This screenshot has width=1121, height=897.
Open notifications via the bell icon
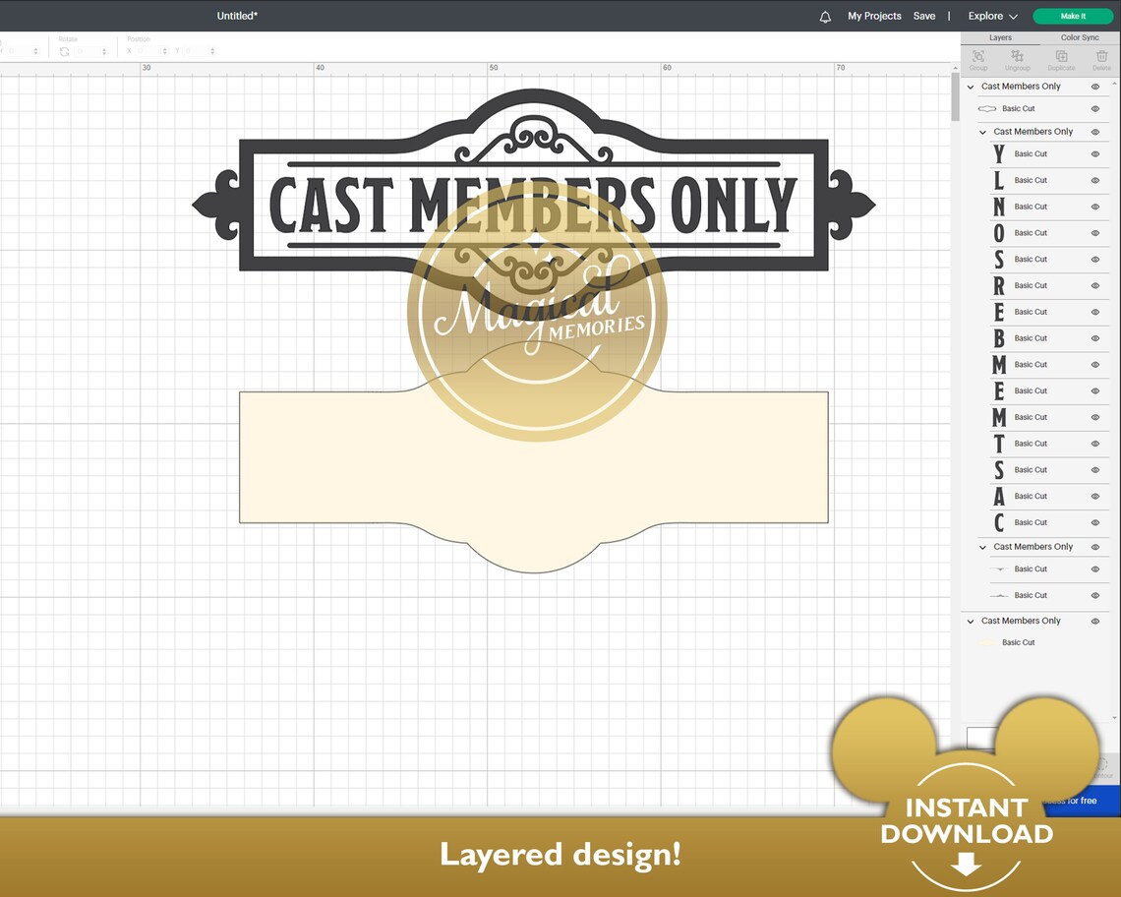[825, 16]
